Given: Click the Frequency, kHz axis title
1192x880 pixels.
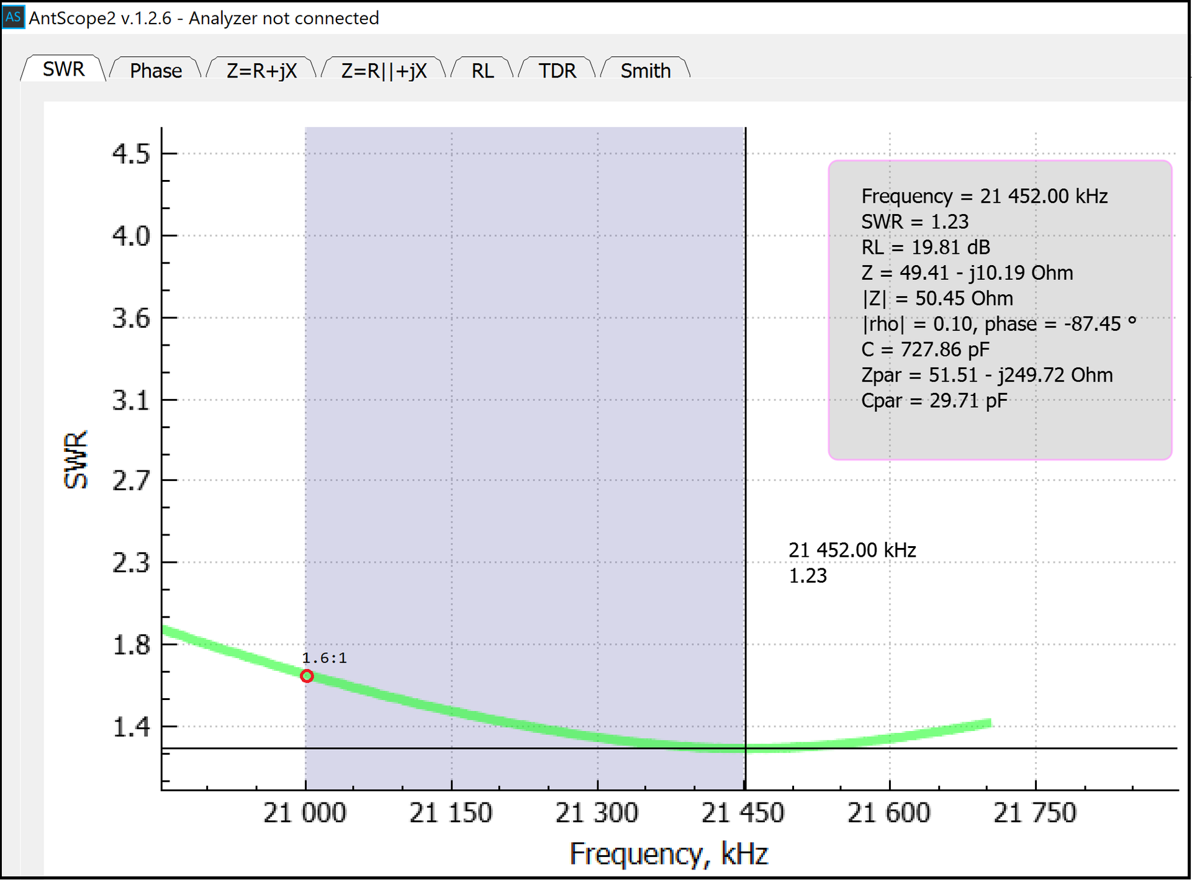Looking at the screenshot, I should coord(669,853).
